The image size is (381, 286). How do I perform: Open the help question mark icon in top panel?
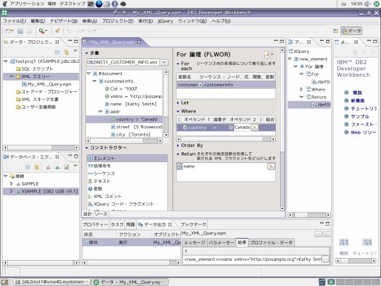tap(114, 4)
